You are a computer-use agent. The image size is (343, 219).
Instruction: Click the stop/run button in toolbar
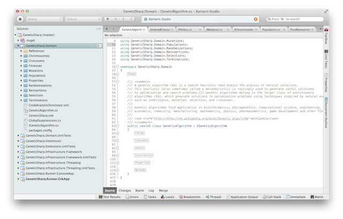pyautogui.click(x=20, y=19)
